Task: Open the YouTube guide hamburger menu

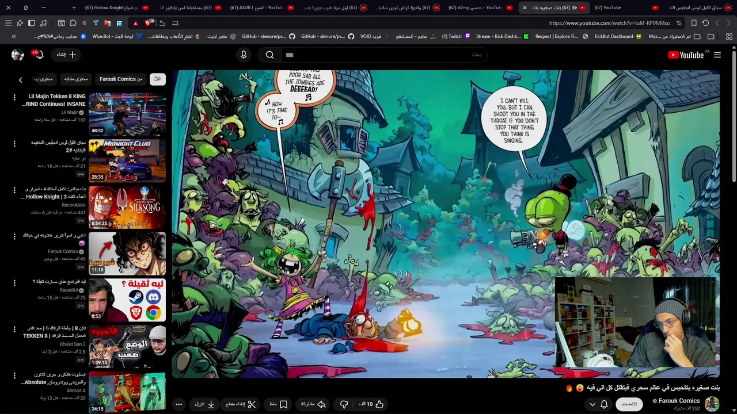Action: click(x=717, y=55)
